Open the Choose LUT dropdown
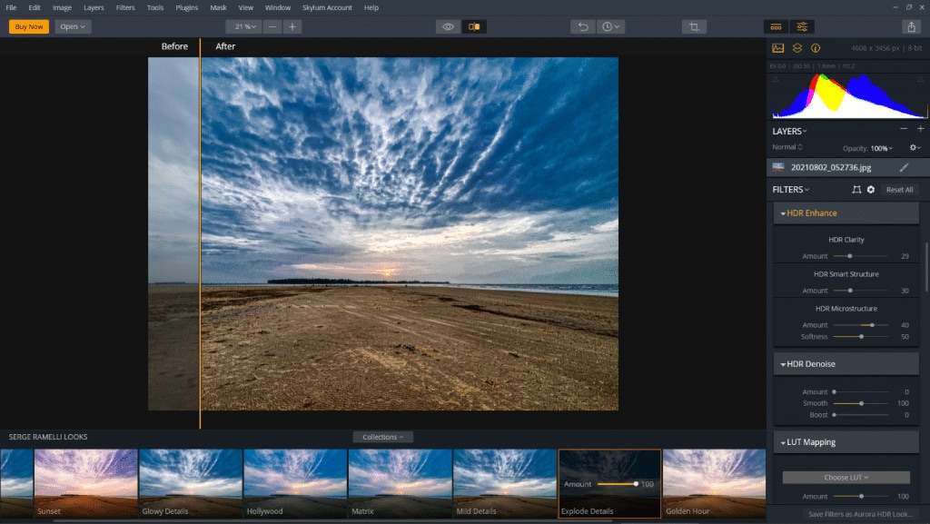 tap(846, 477)
